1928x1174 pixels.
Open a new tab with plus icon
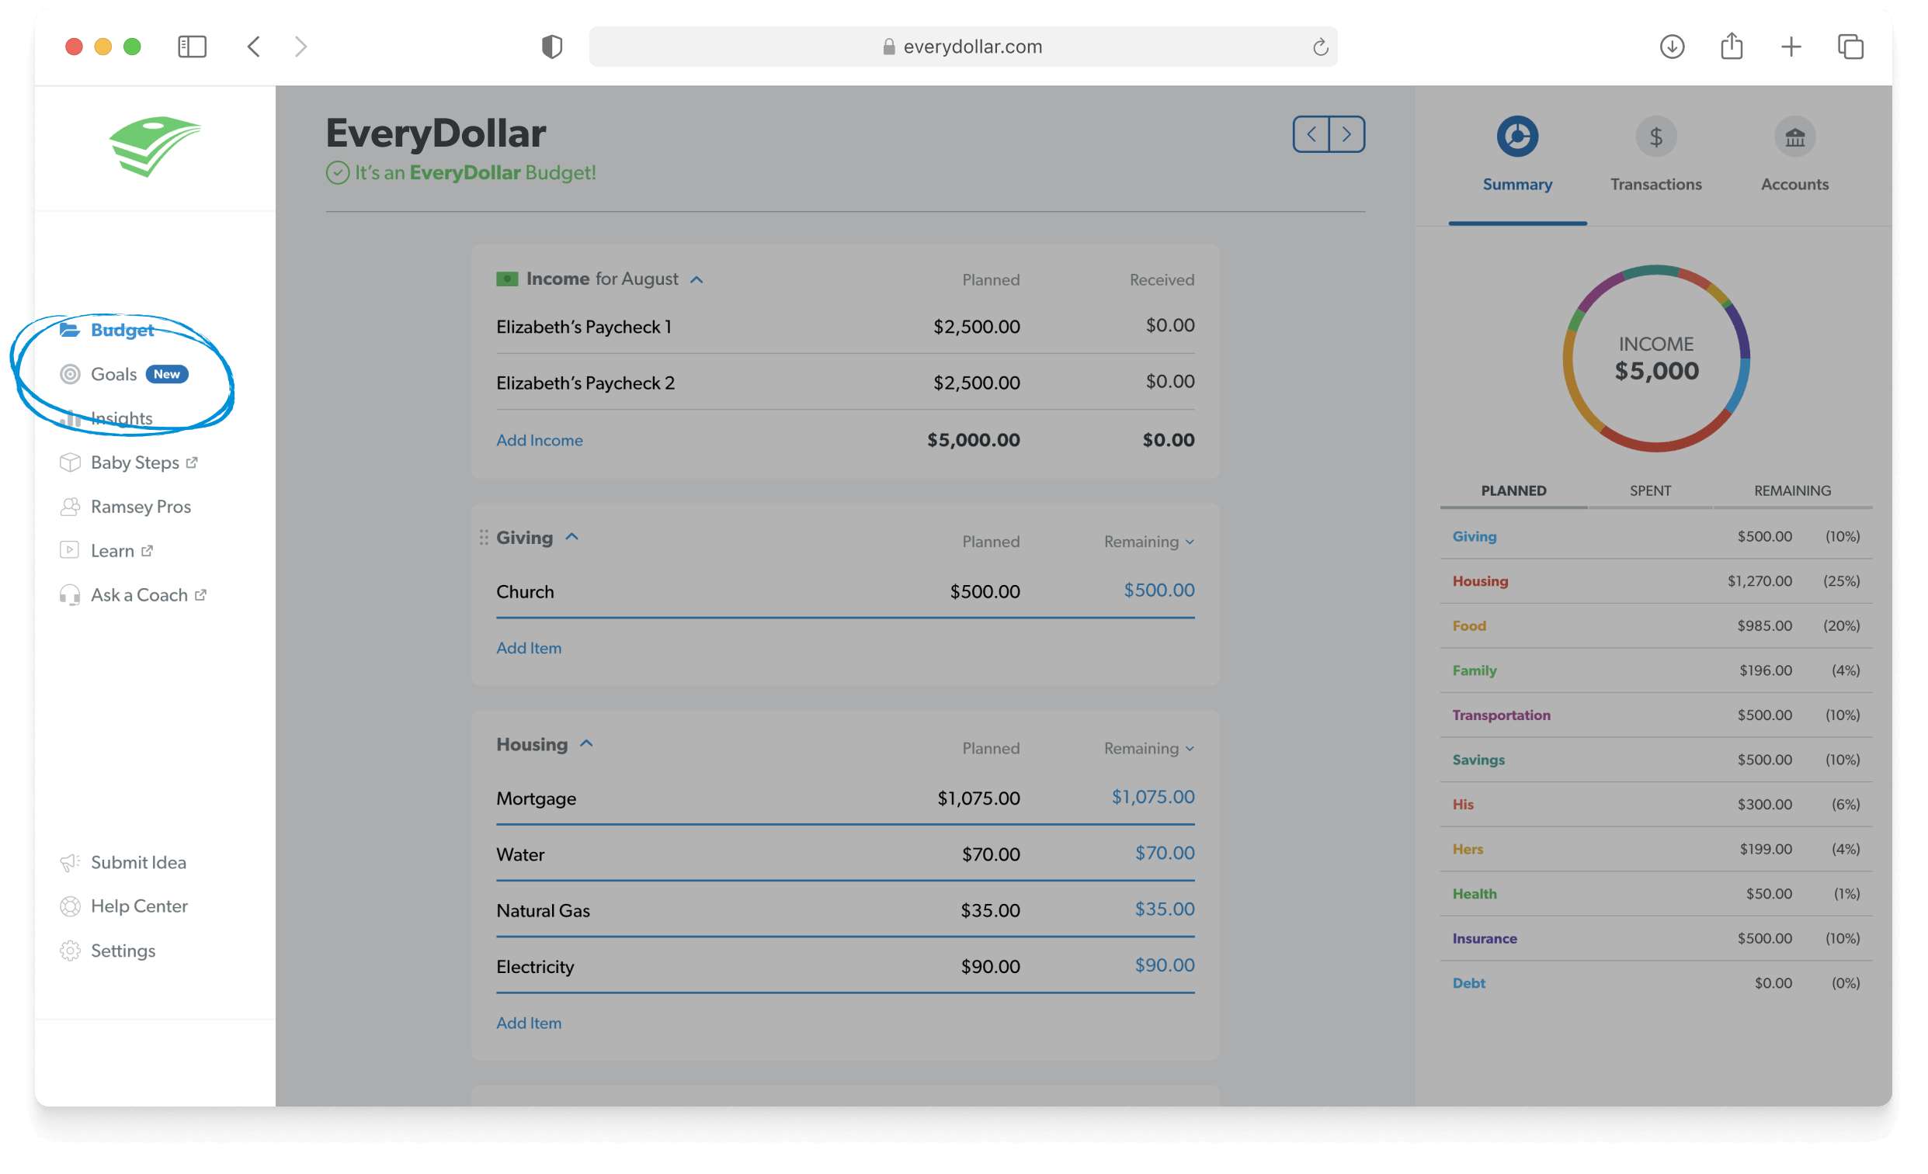(1791, 47)
